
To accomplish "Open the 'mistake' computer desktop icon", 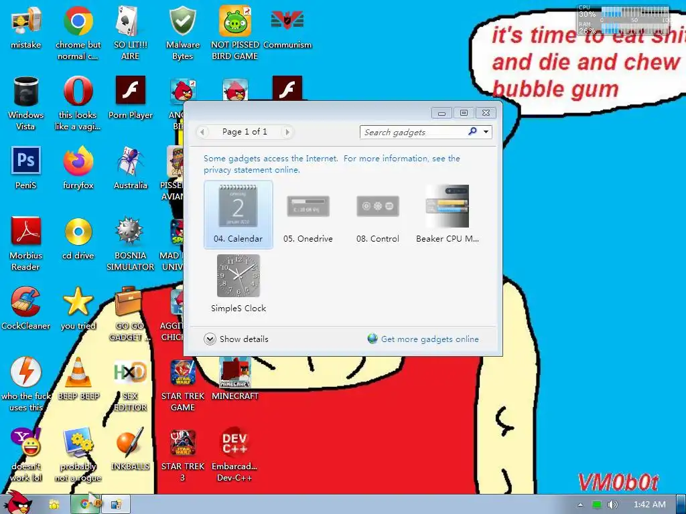I will 26,27.
